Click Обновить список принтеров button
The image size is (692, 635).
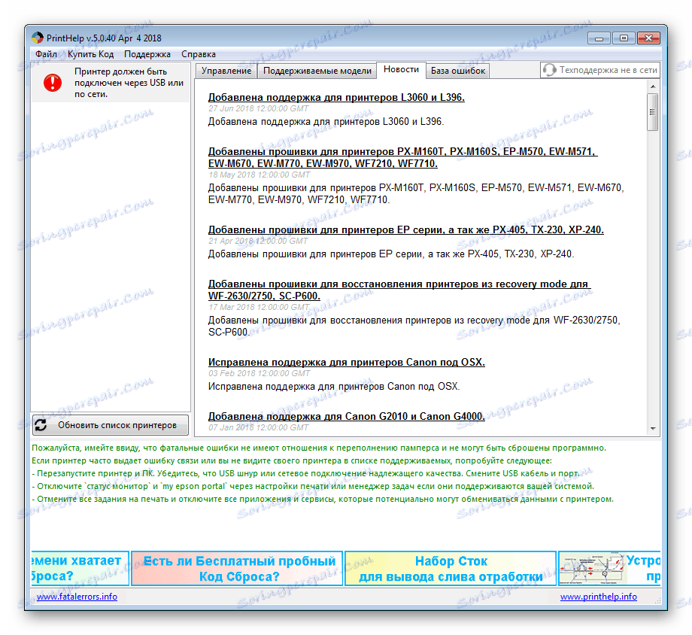click(x=111, y=425)
